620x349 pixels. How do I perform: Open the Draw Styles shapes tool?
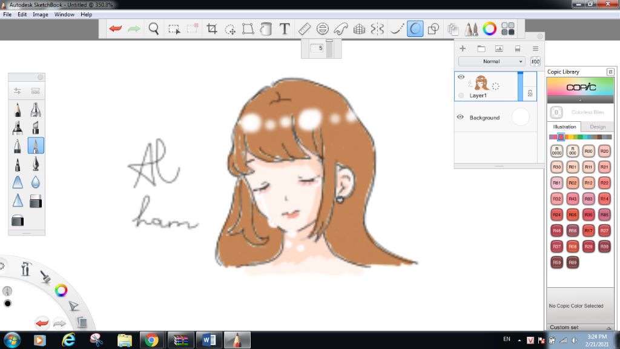click(x=434, y=29)
